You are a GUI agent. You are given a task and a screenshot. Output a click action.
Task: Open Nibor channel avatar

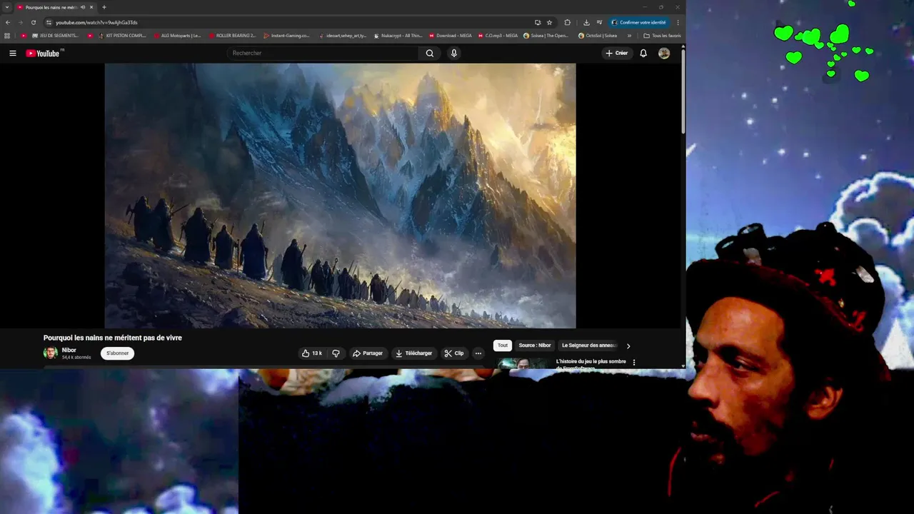click(51, 353)
